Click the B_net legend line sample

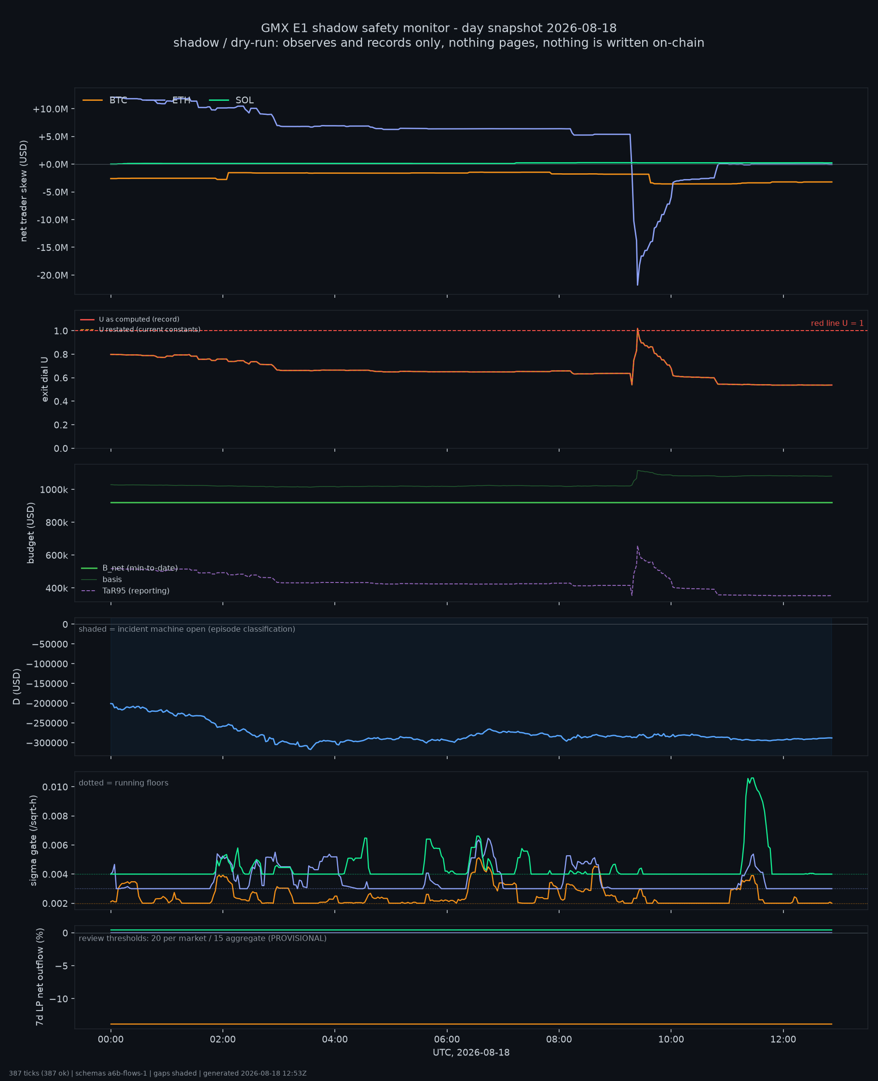[89, 568]
